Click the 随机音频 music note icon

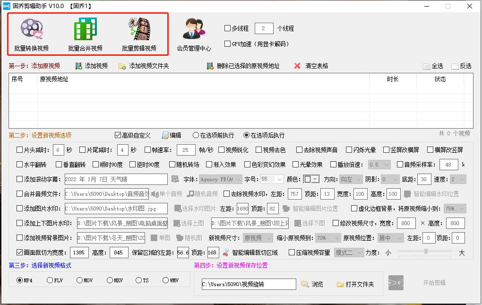(x=190, y=194)
